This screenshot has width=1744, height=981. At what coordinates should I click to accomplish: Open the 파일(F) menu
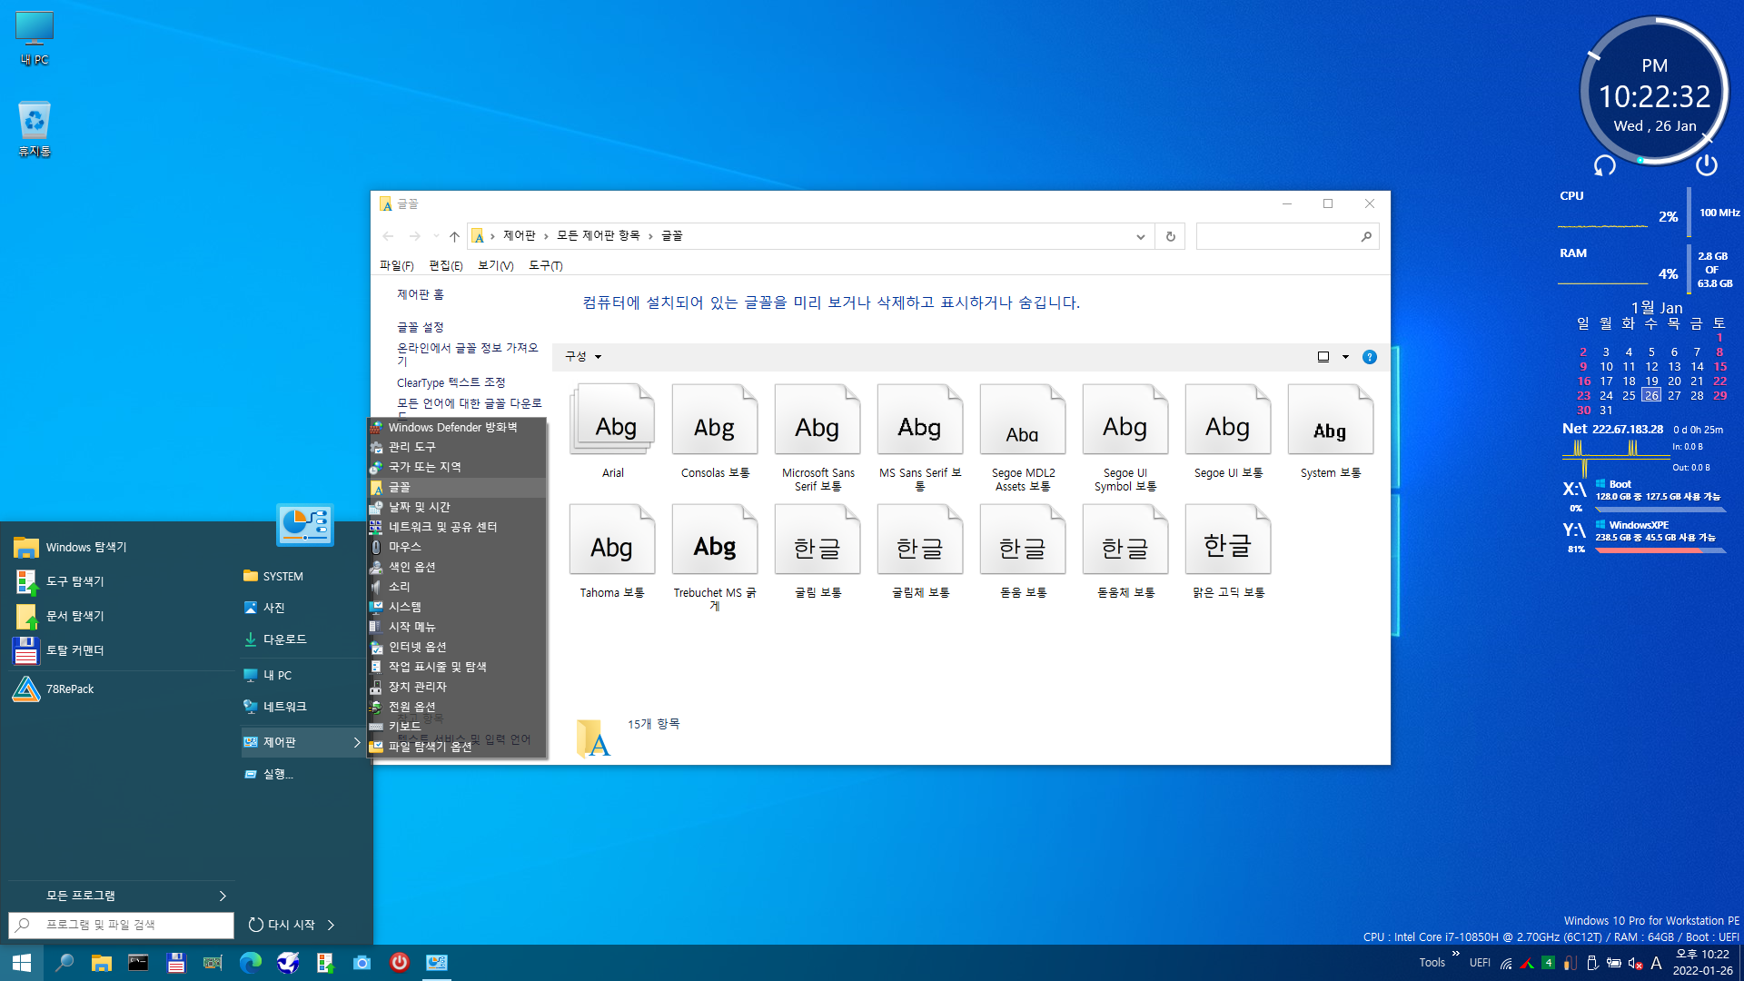click(396, 265)
